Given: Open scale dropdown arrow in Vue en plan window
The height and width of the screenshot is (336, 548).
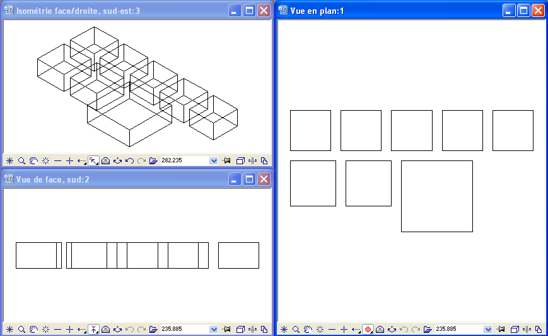Looking at the screenshot, I should (x=488, y=329).
